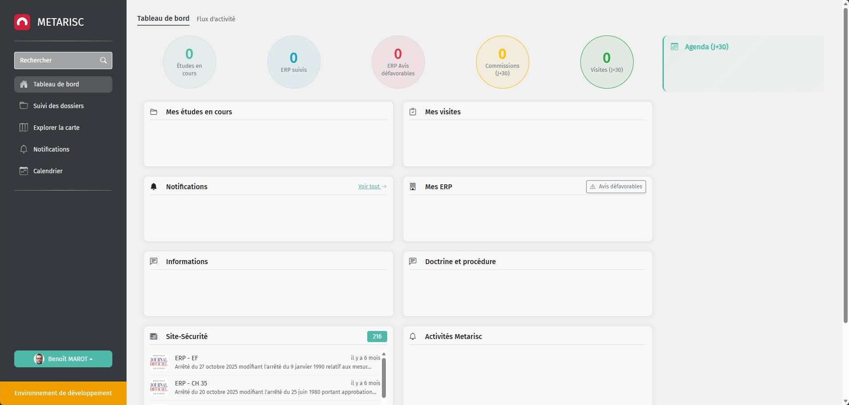This screenshot has width=849, height=405.
Task: Click the search magnifier icon
Action: click(103, 60)
